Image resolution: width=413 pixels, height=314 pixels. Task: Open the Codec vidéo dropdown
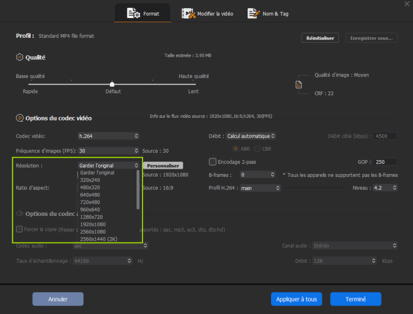109,136
